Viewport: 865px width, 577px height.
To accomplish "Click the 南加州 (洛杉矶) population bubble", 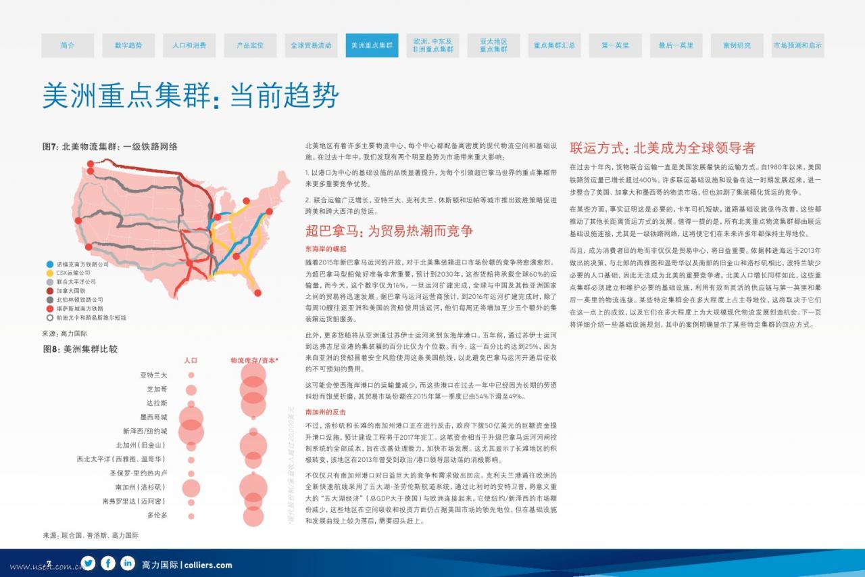I will [x=191, y=488].
